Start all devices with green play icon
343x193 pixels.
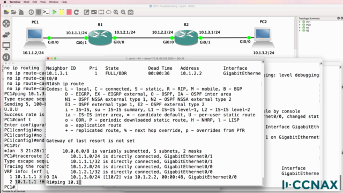point(55,12)
